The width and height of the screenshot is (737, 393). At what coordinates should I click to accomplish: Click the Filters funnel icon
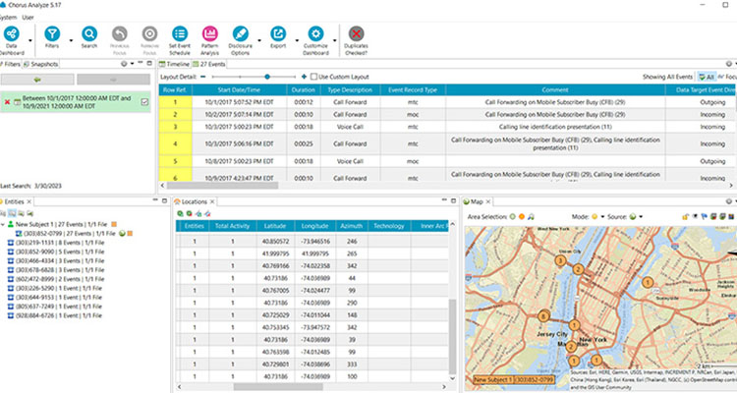(52, 33)
